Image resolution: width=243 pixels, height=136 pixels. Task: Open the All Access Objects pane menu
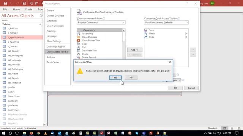pos(41,15)
